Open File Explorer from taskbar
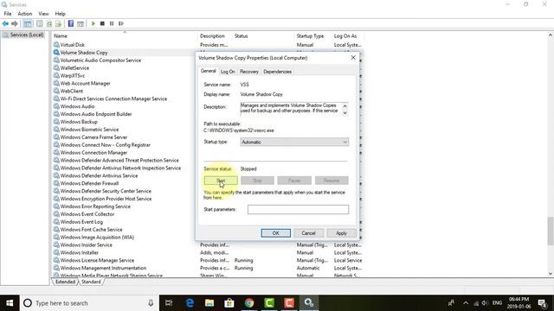The width and height of the screenshot is (554, 311). 209,303
